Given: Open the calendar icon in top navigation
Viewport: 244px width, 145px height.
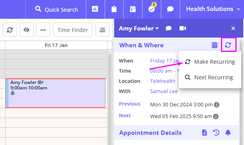Looking at the screenshot, I should coord(133,9).
